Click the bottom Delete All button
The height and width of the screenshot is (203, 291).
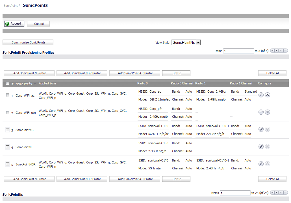click(x=272, y=179)
